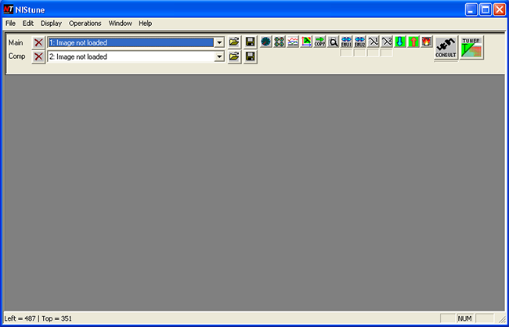Click the Main label
The height and width of the screenshot is (327, 509).
[x=16, y=42]
